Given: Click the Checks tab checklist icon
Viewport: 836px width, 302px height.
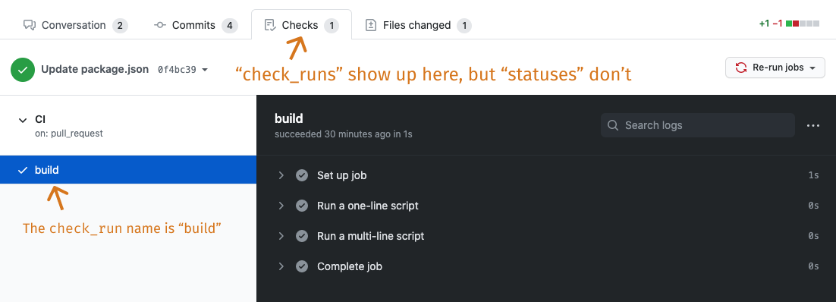Looking at the screenshot, I should pos(270,25).
